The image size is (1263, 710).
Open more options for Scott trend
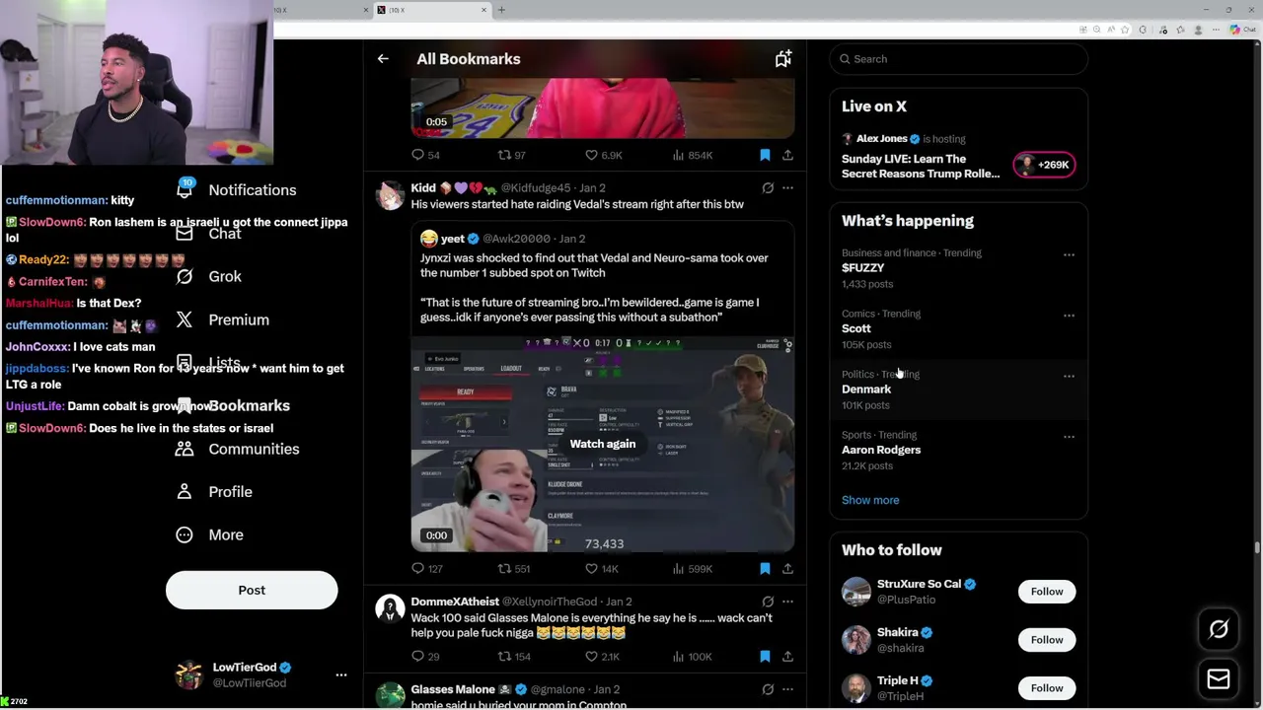click(x=1069, y=316)
